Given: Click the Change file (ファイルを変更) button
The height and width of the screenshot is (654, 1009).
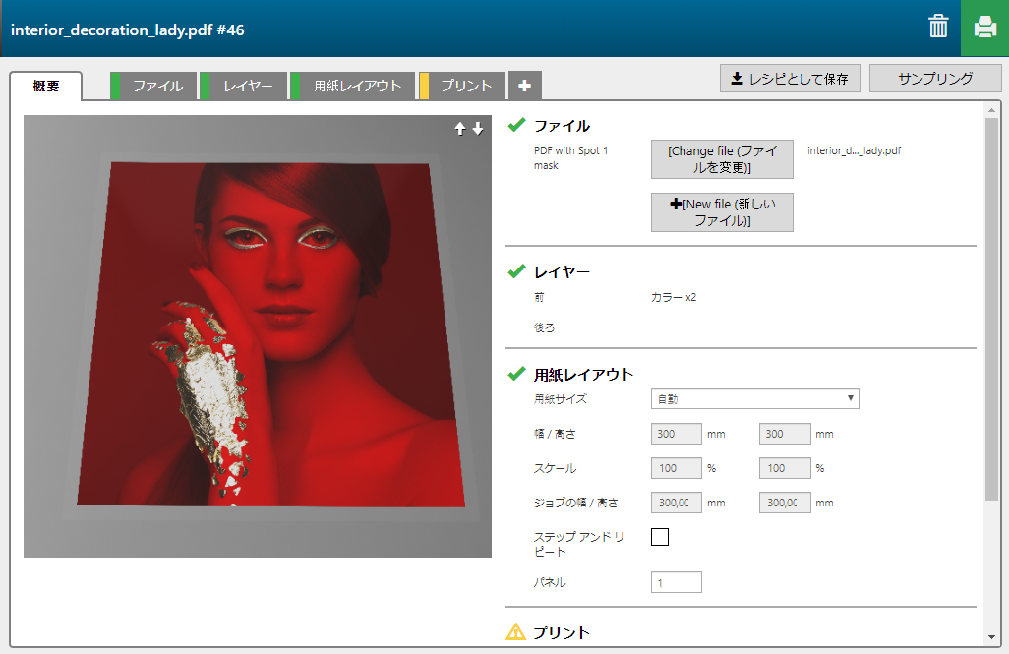Looking at the screenshot, I should coord(722,159).
